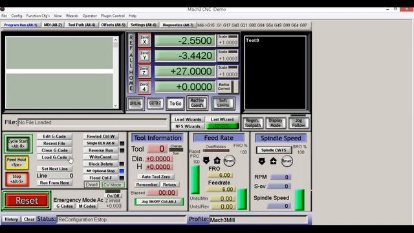Click the REF ALL HOME vertical button
Screen dimensions: 414x233
pyautogui.click(x=131, y=63)
